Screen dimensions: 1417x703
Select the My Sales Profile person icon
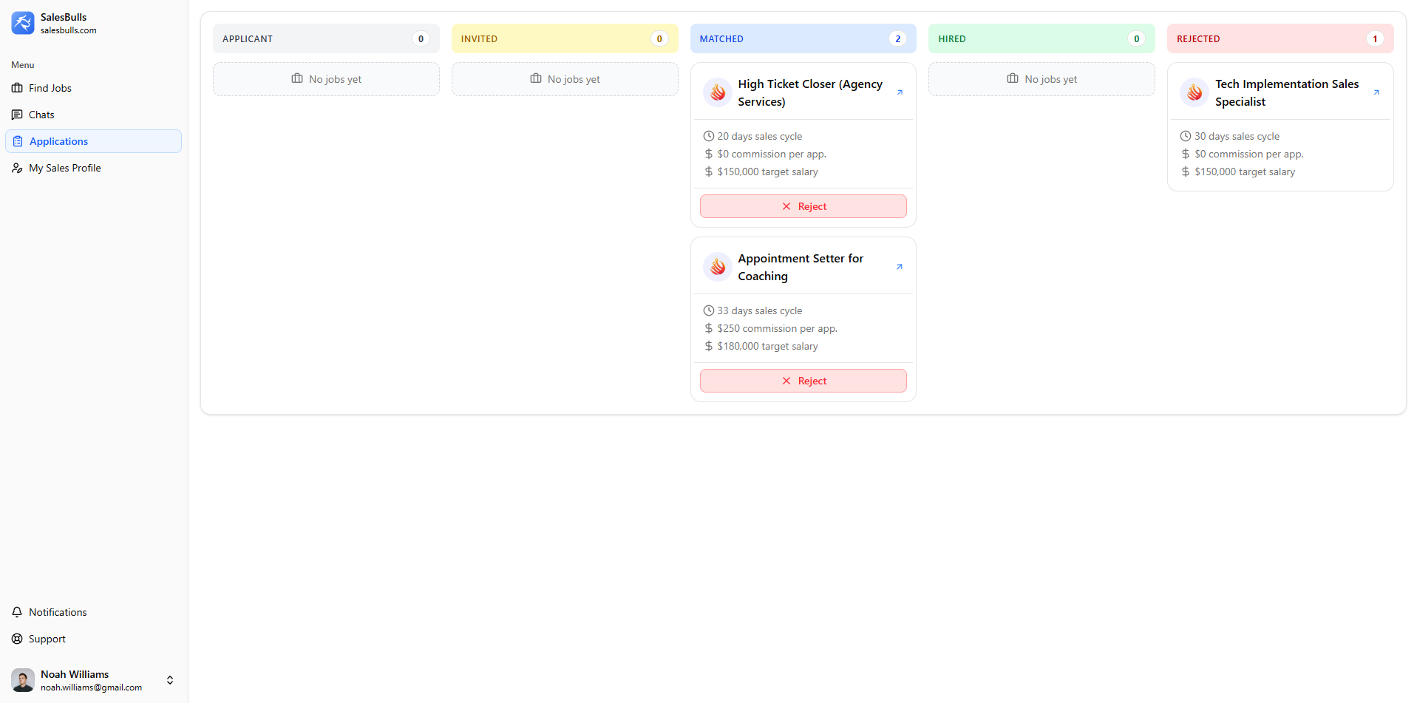click(x=17, y=168)
